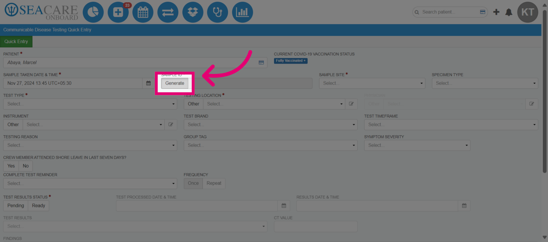Open the Test Brand dropdown

[271, 125]
